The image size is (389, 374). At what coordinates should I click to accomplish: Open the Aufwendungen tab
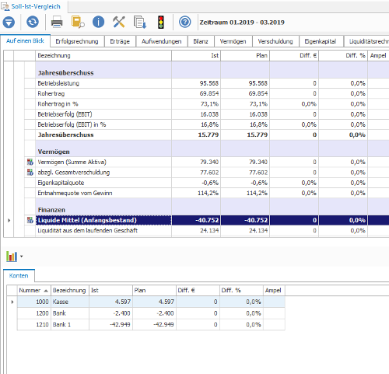click(161, 41)
